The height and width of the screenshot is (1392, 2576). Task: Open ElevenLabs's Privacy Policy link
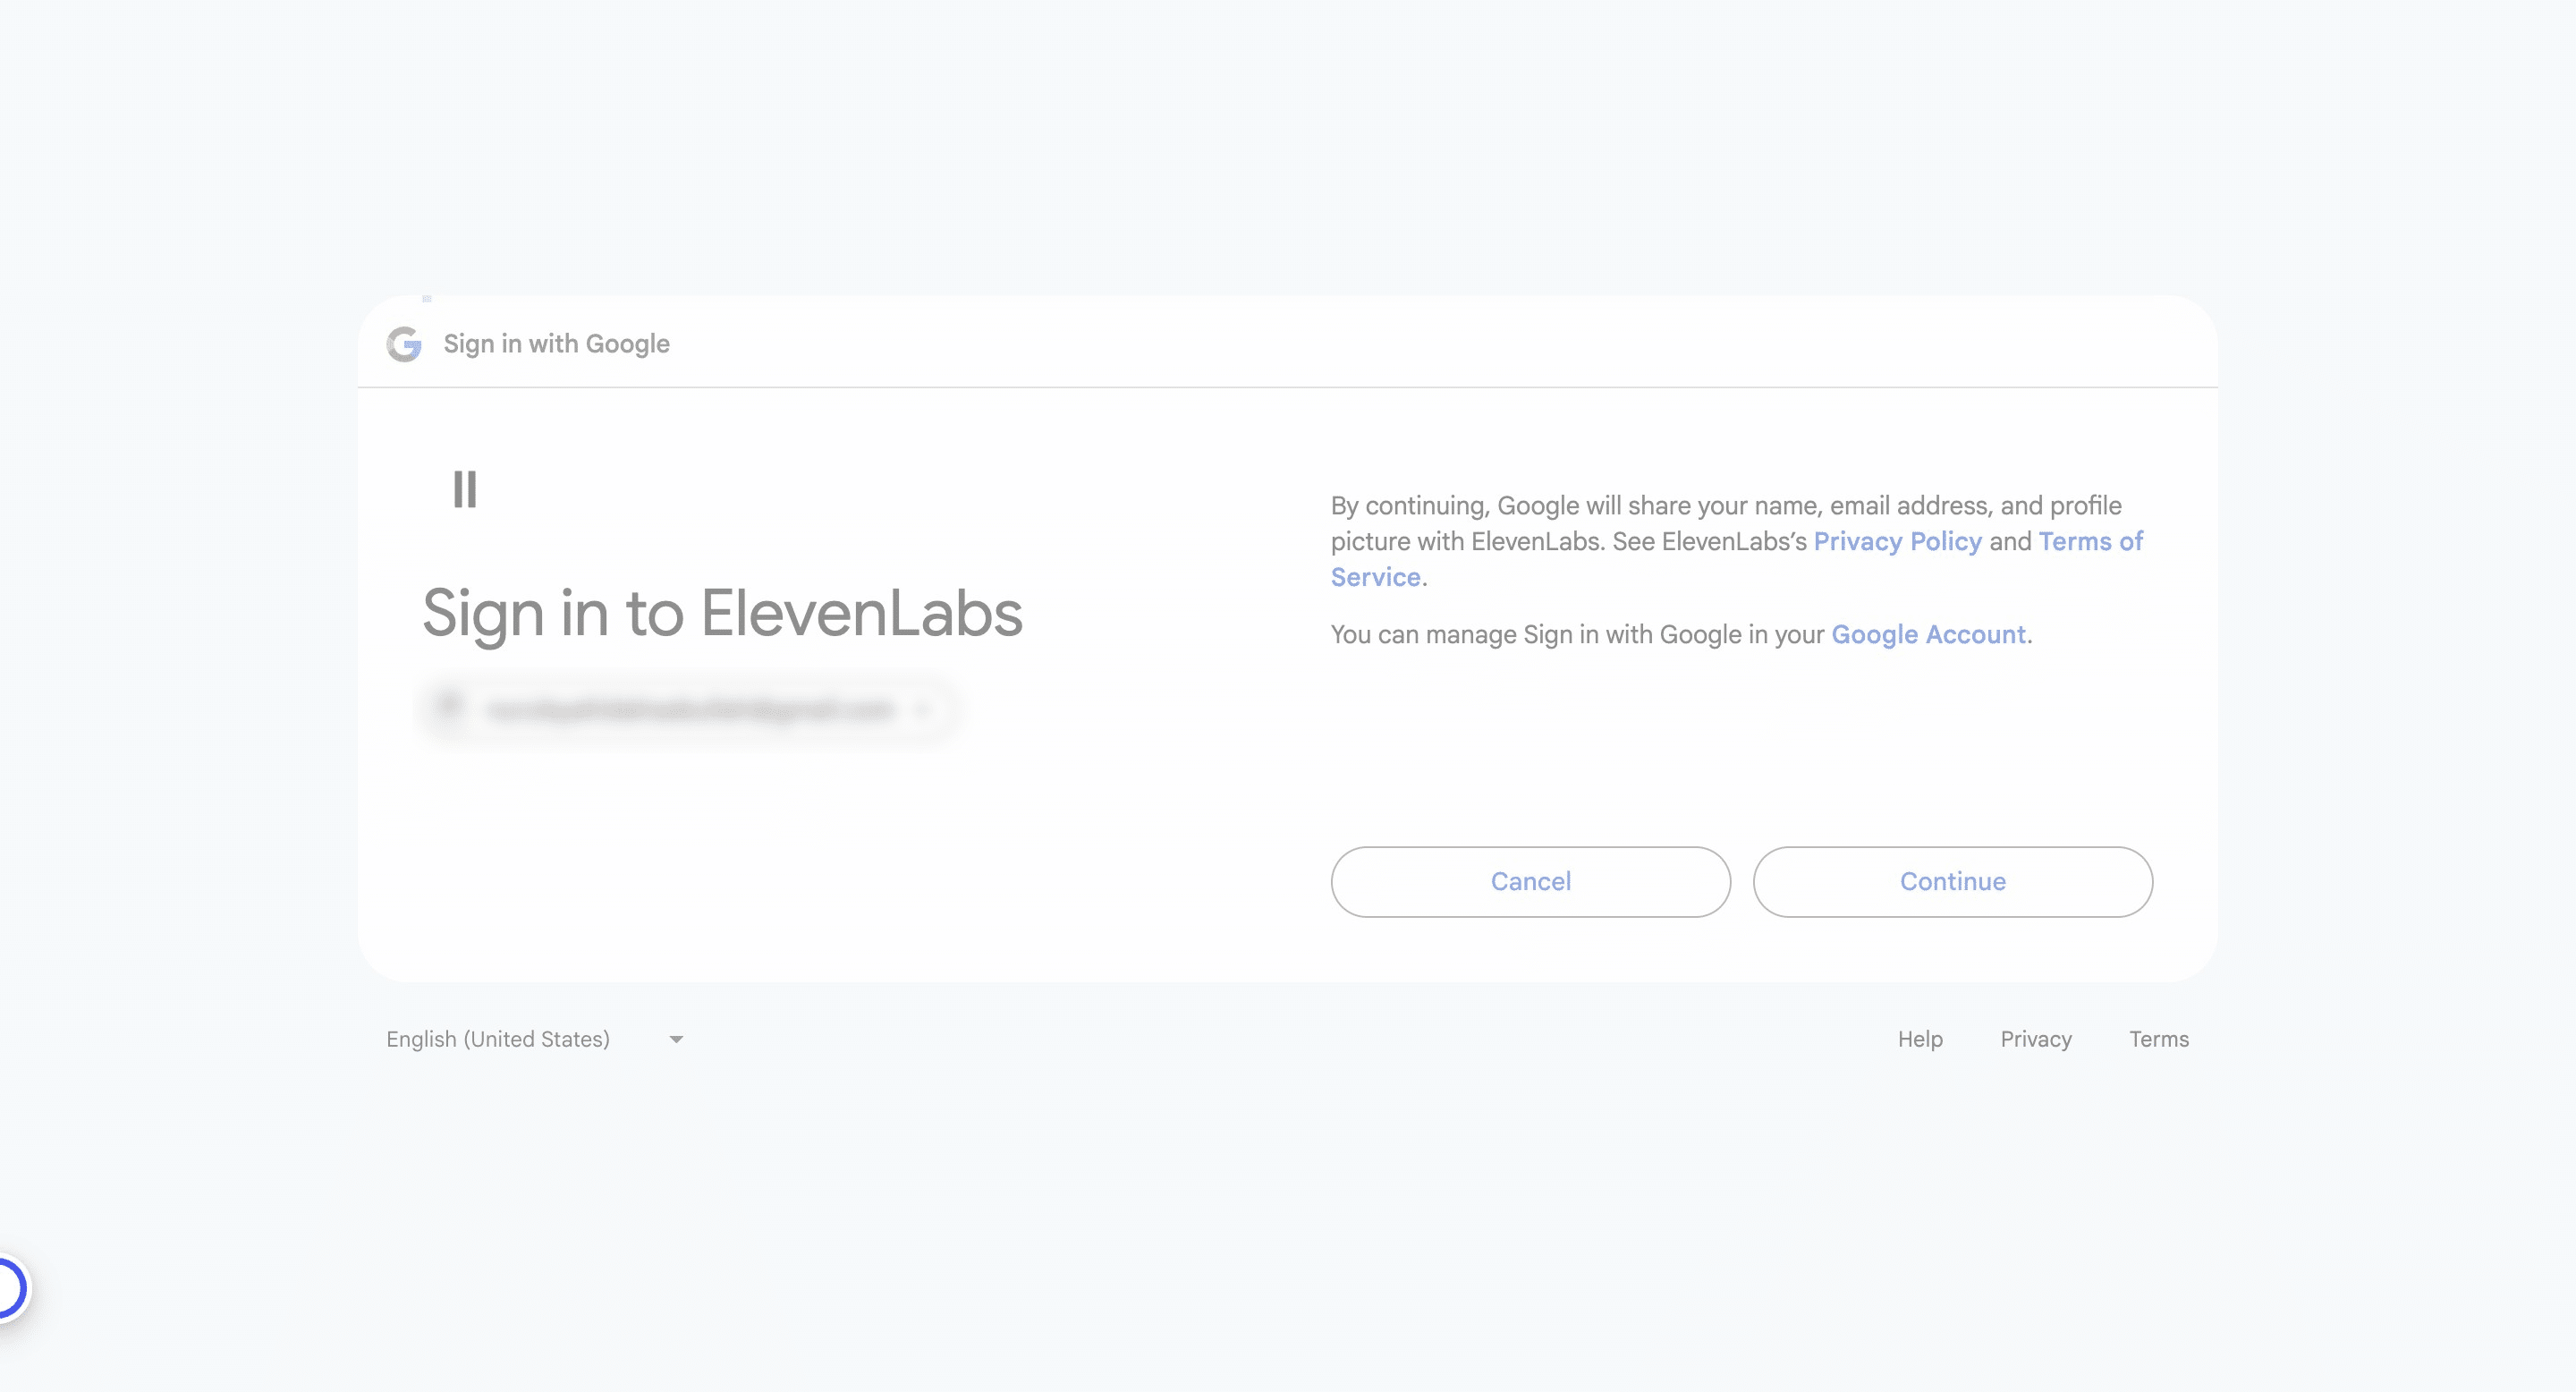coord(1897,542)
